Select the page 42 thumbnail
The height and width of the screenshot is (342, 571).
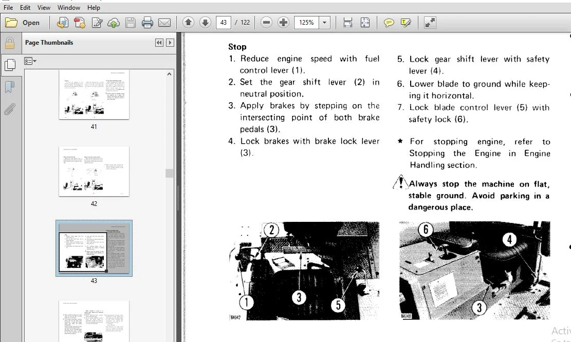coord(94,171)
